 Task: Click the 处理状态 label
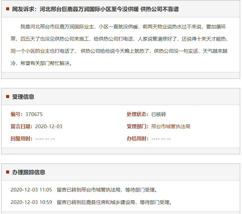(138, 114)
